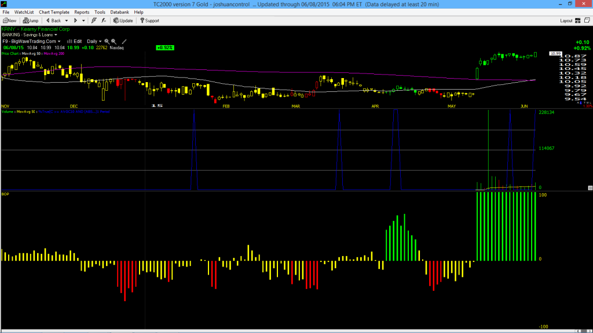Open the Support button
The height and width of the screenshot is (333, 593).
(150, 21)
